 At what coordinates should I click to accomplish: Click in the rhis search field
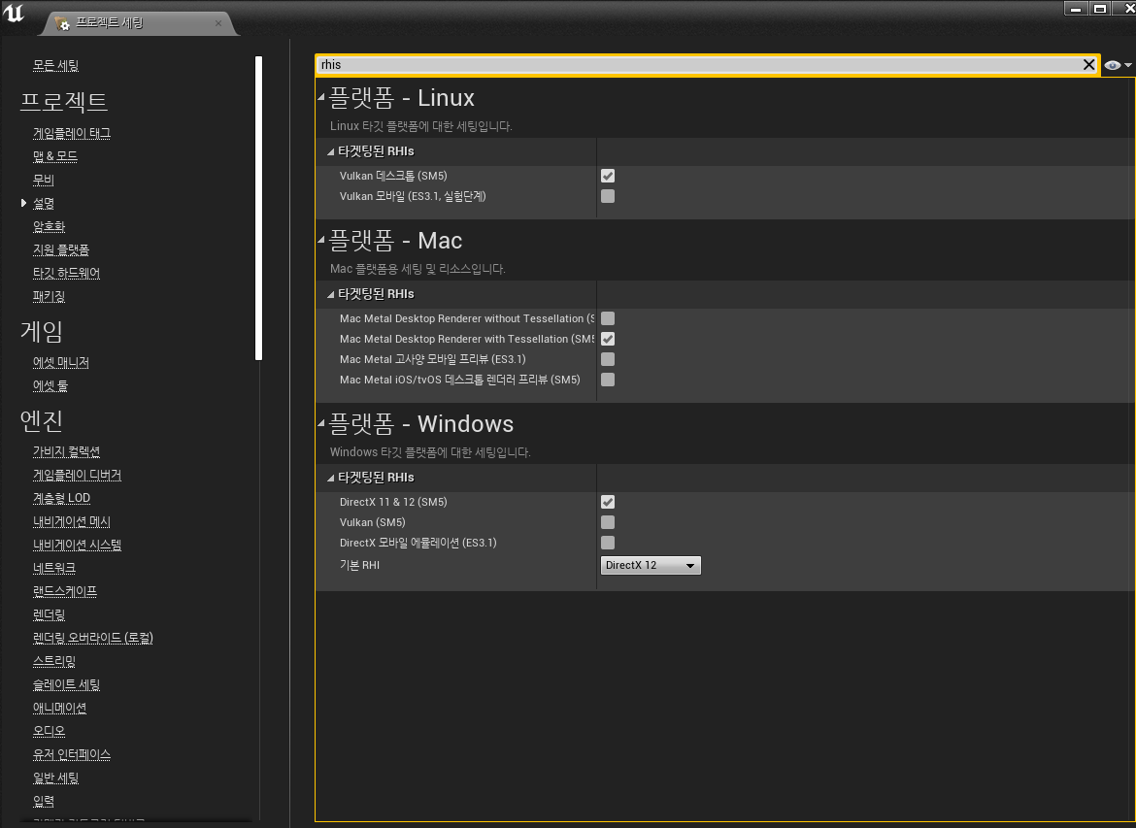[699, 64]
